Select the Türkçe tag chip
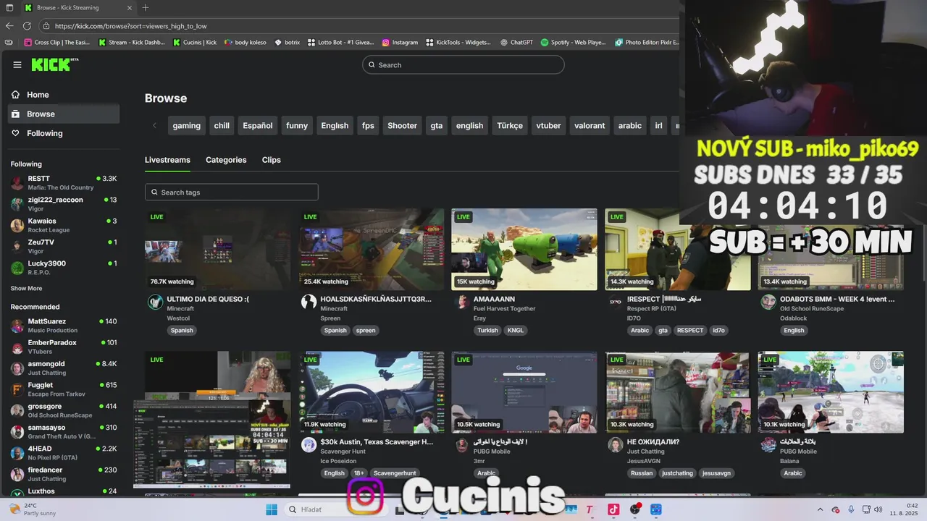This screenshot has width=927, height=521. click(x=510, y=125)
